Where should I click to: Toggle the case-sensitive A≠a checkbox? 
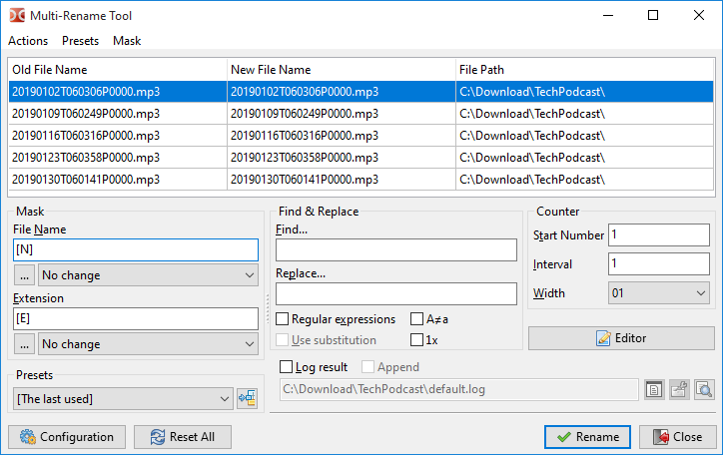pos(417,319)
